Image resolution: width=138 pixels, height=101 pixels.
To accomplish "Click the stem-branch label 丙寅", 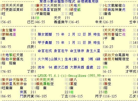I will [x=30, y=96].
